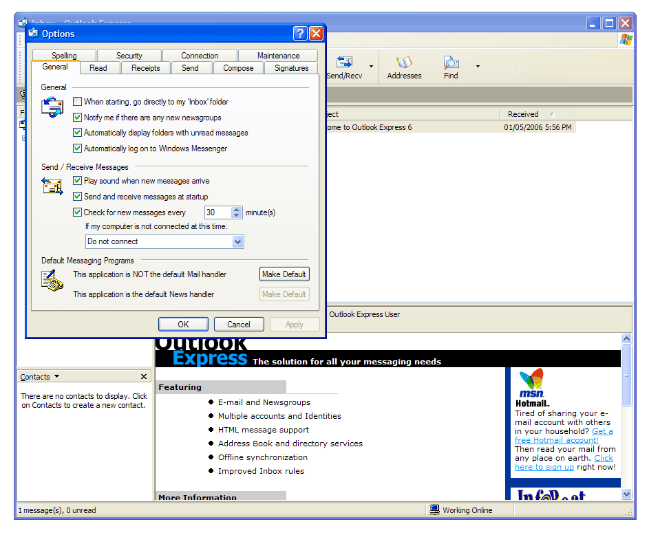Viewport: 649px width, 535px height.
Task: Uncheck Play sound when new messages arrive
Action: pyautogui.click(x=77, y=181)
